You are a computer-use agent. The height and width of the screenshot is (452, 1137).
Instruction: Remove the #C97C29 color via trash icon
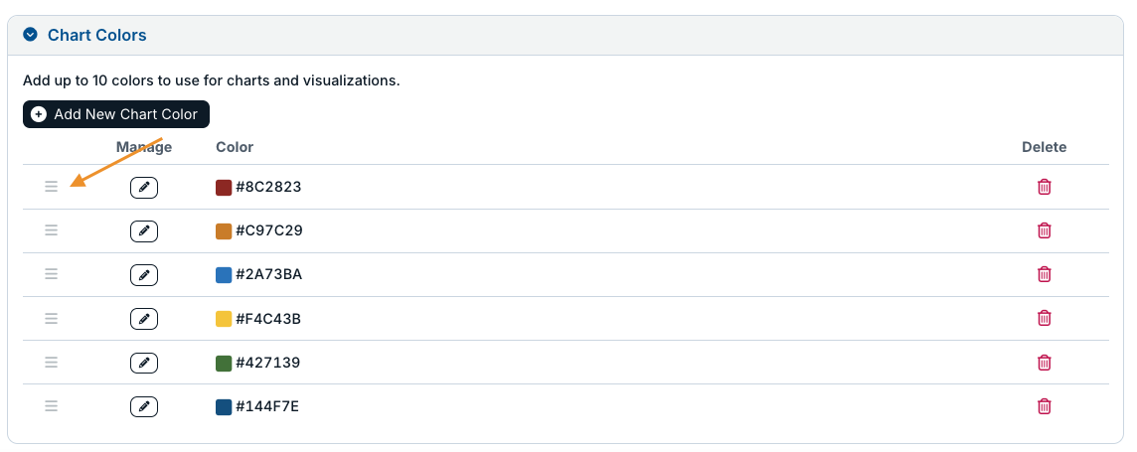pyautogui.click(x=1045, y=230)
